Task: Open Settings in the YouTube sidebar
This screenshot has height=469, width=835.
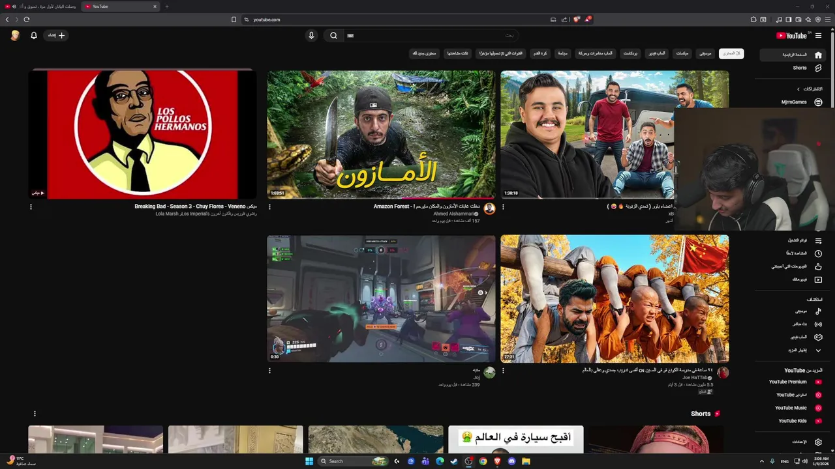Action: [794, 442]
